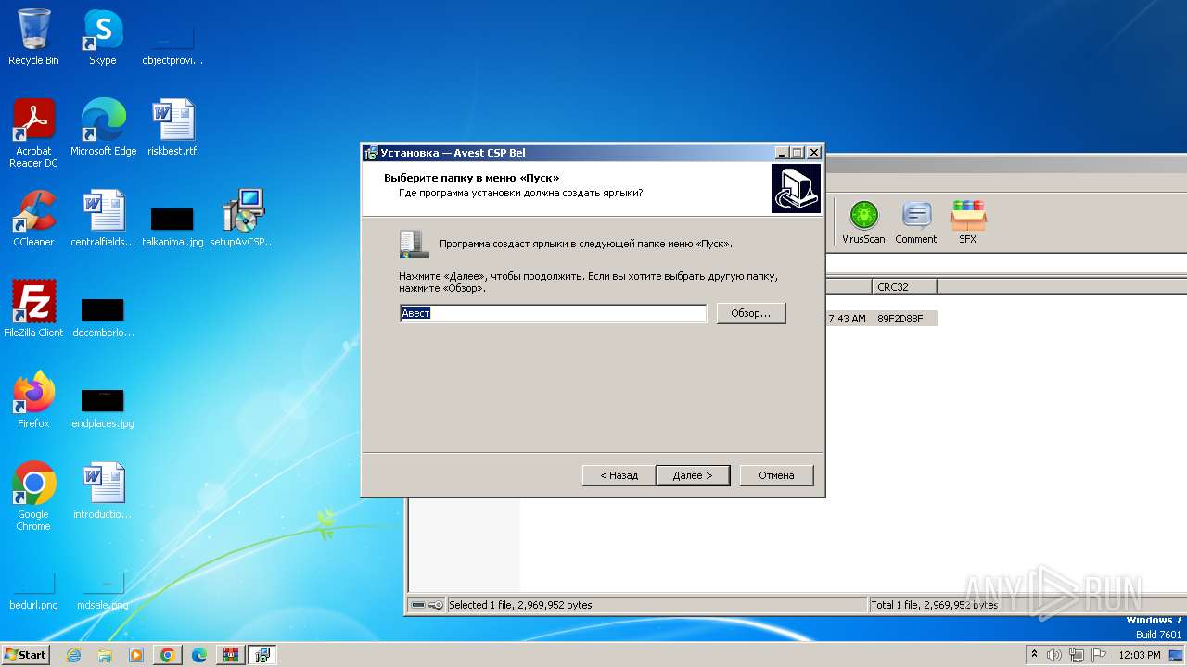Click the 12:03 PM taskbar clock
This screenshot has width=1187, height=667.
pyautogui.click(x=1140, y=655)
